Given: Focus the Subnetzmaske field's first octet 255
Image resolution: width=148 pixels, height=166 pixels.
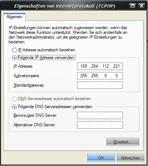Looking at the screenshot, I should coord(84,76).
